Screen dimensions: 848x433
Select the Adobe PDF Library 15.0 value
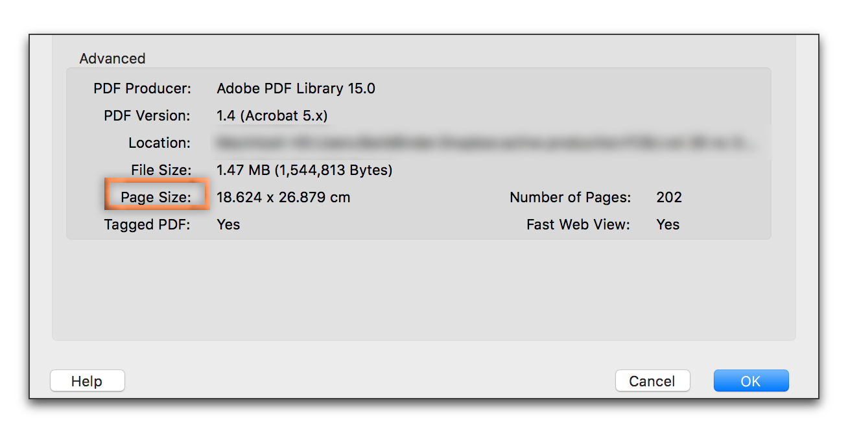coord(296,88)
